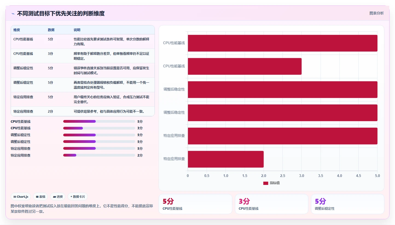
Task: Click the 2.5 tick on the chart axis
Action: pyautogui.click(x=283, y=176)
